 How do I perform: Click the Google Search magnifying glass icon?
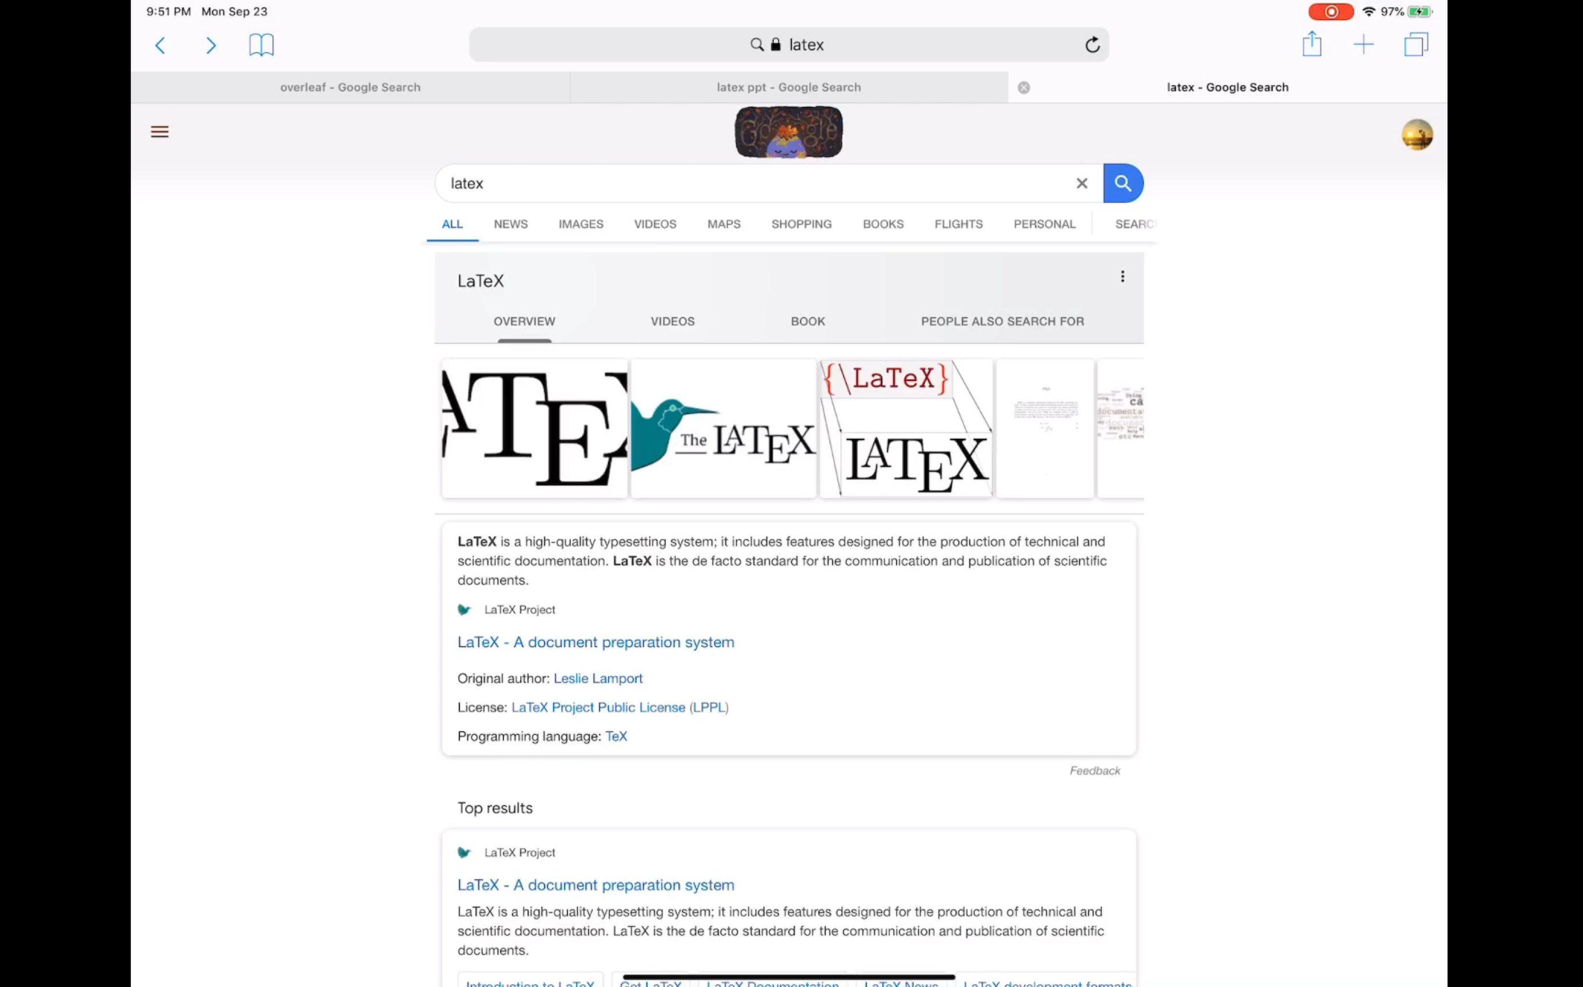tap(1122, 183)
